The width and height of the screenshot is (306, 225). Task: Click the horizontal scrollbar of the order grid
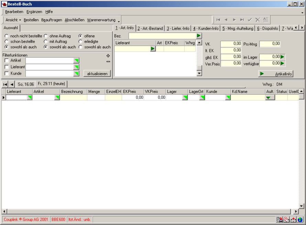tap(148, 211)
